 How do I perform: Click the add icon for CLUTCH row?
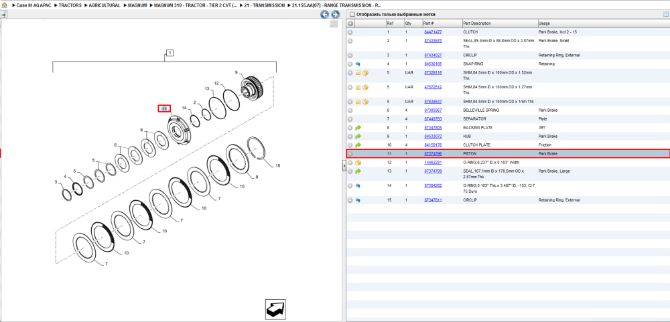[350, 32]
